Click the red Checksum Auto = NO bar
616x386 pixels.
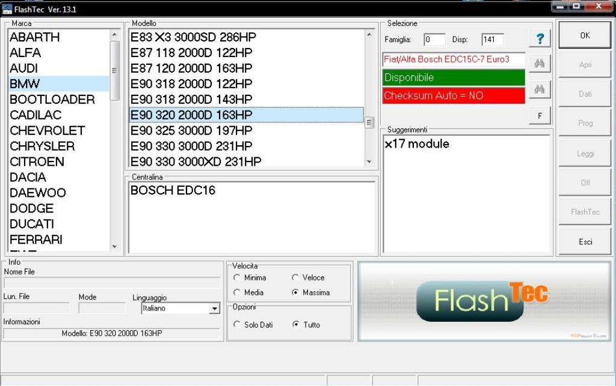click(x=454, y=95)
